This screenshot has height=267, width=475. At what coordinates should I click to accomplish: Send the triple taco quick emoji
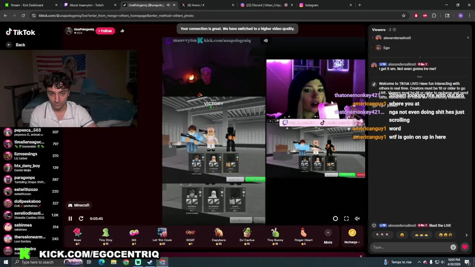(421, 235)
